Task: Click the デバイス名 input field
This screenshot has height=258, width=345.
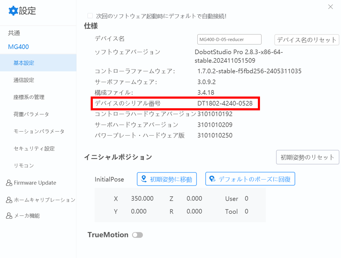Action: (229, 39)
